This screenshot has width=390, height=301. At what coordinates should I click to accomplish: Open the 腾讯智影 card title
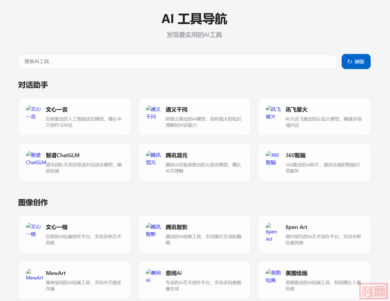176,227
